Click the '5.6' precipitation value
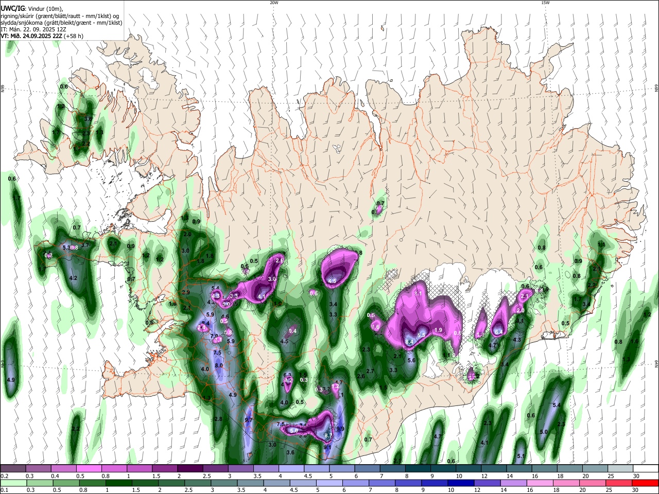 pyautogui.click(x=411, y=360)
